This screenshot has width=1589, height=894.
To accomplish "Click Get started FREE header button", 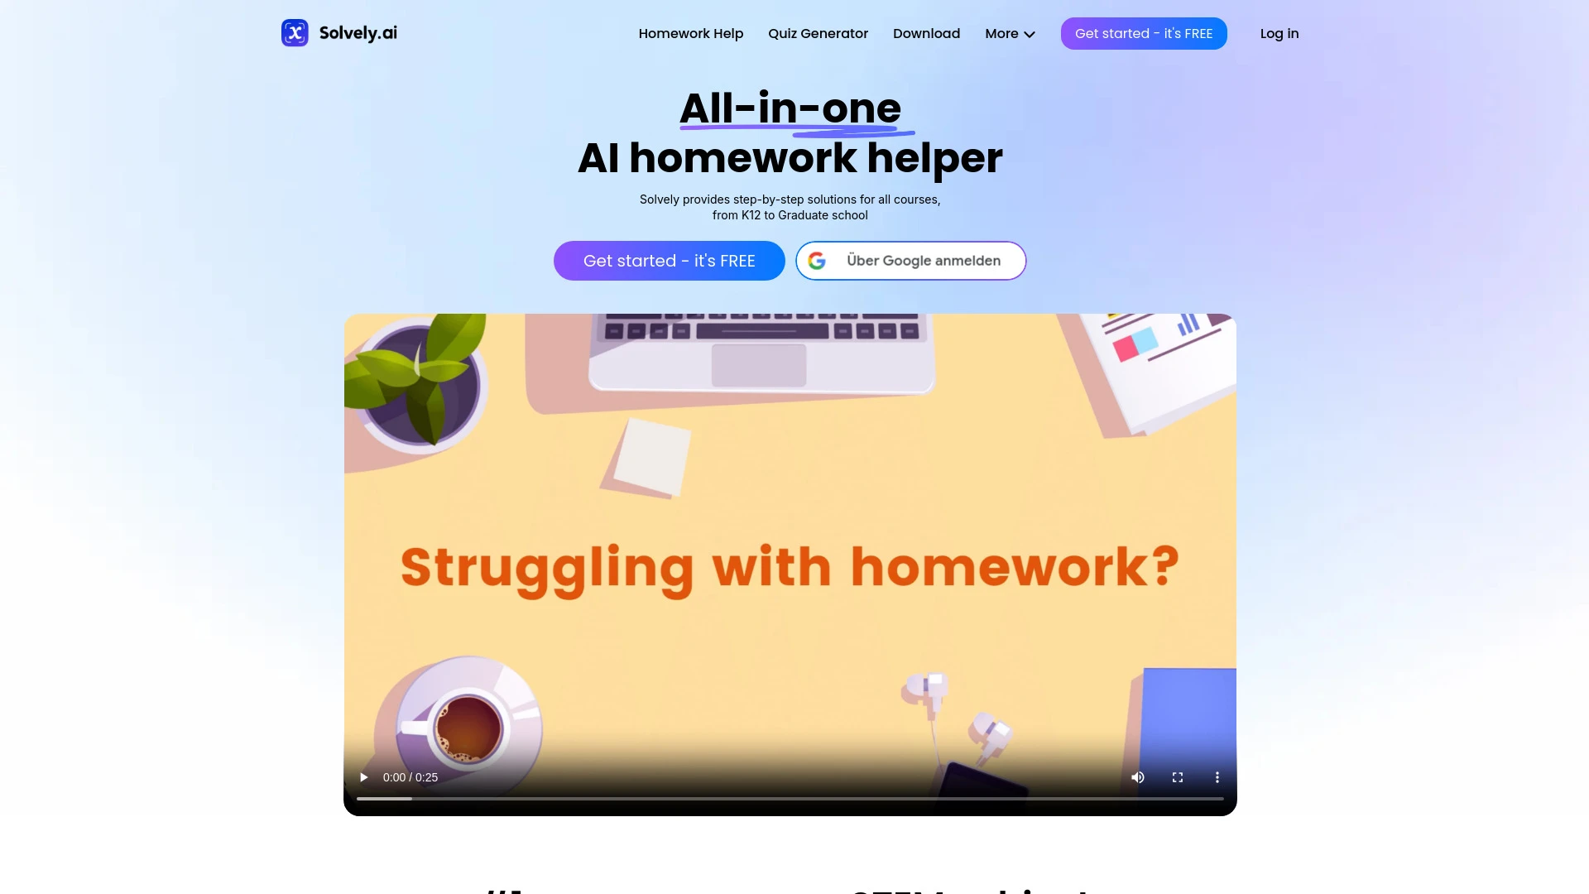I will tap(1144, 33).
